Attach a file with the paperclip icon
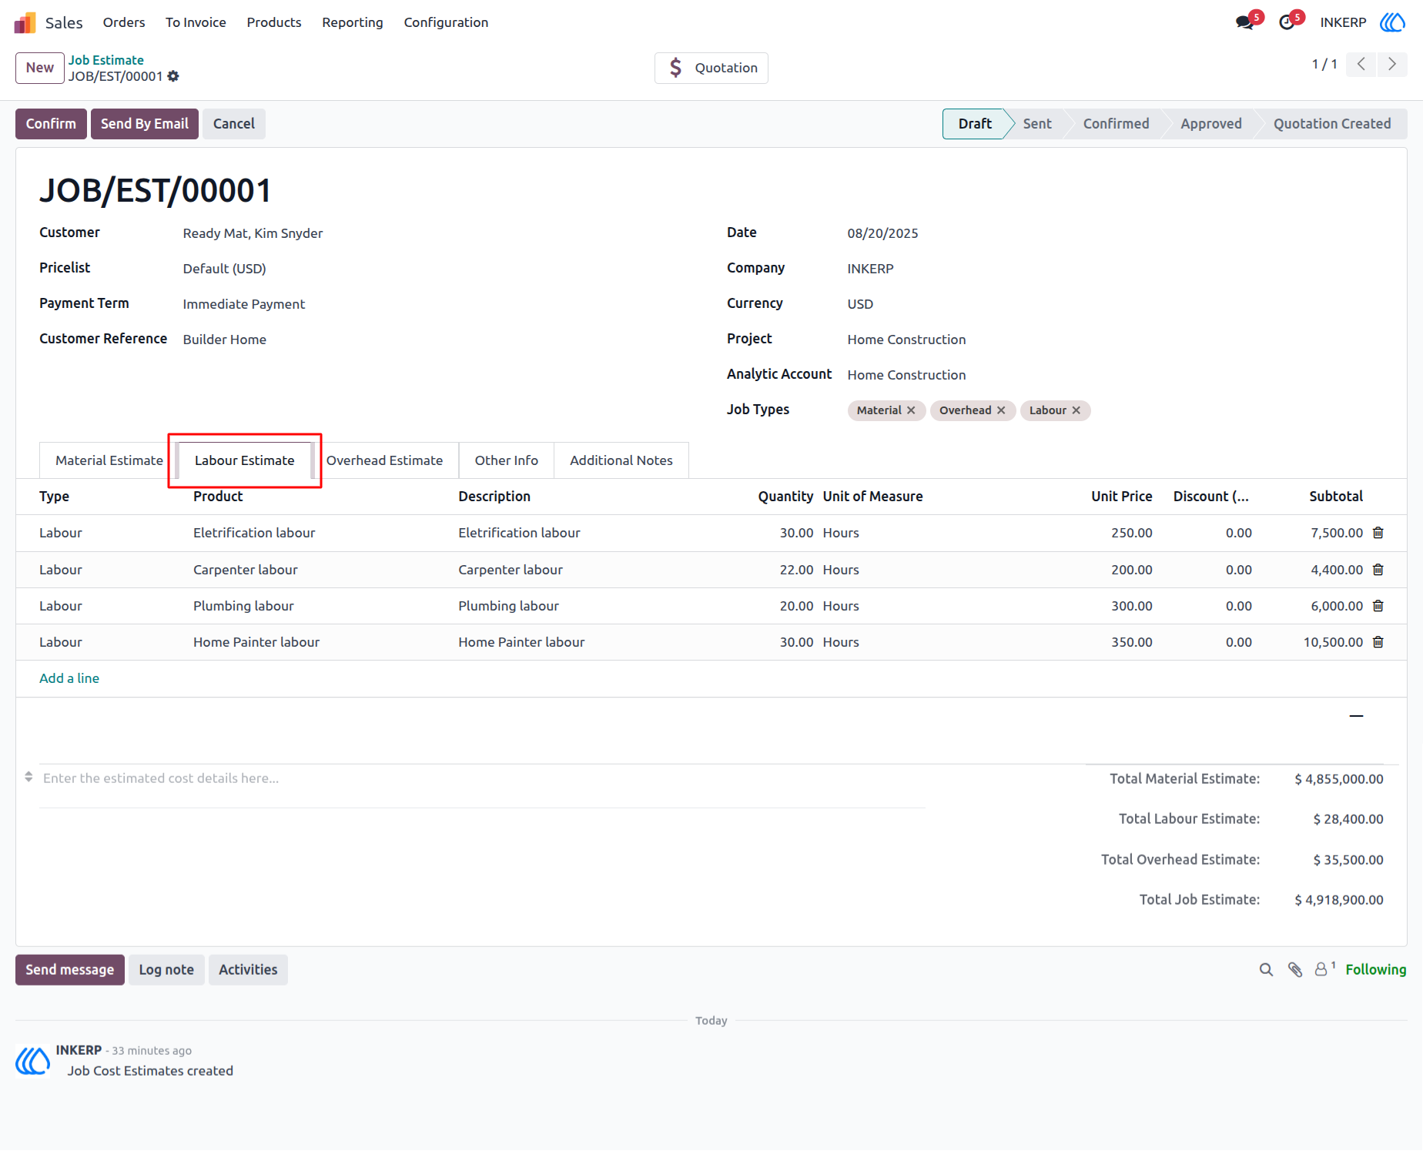The width and height of the screenshot is (1423, 1151). click(1295, 970)
